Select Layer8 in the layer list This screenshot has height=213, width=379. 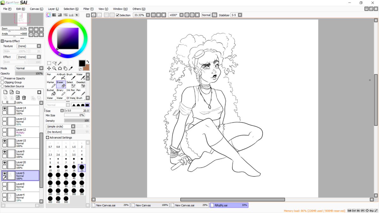[x=20, y=186]
